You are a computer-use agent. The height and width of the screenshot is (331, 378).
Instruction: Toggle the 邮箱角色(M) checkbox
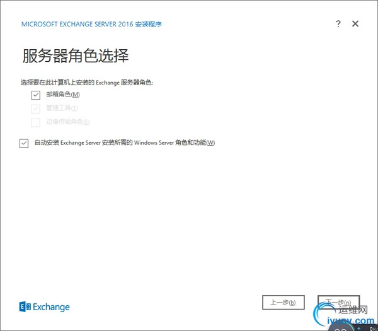pyautogui.click(x=36, y=95)
